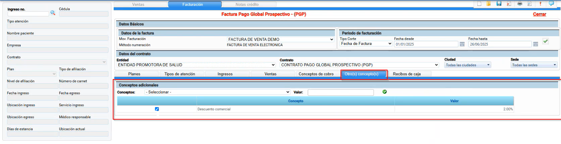Click the Concepto column header

tap(296, 101)
